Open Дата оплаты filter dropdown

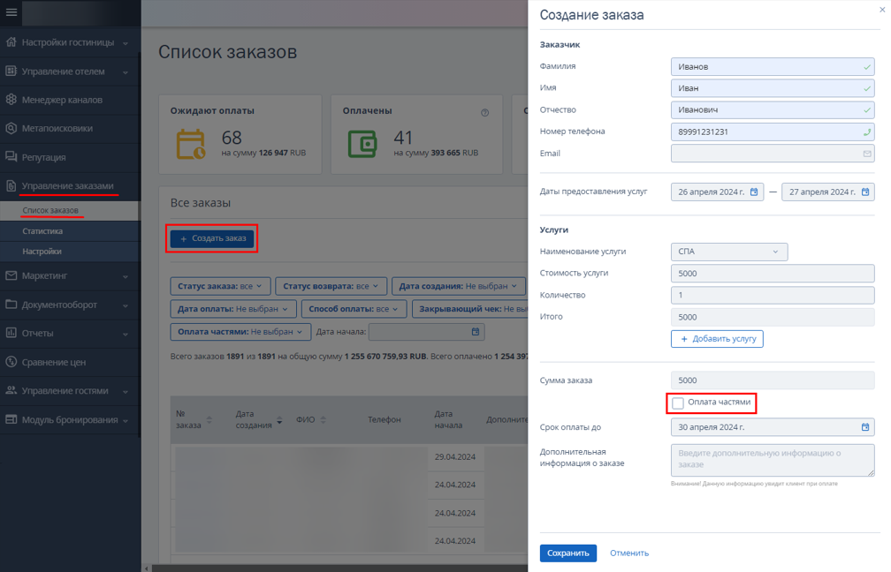point(233,309)
